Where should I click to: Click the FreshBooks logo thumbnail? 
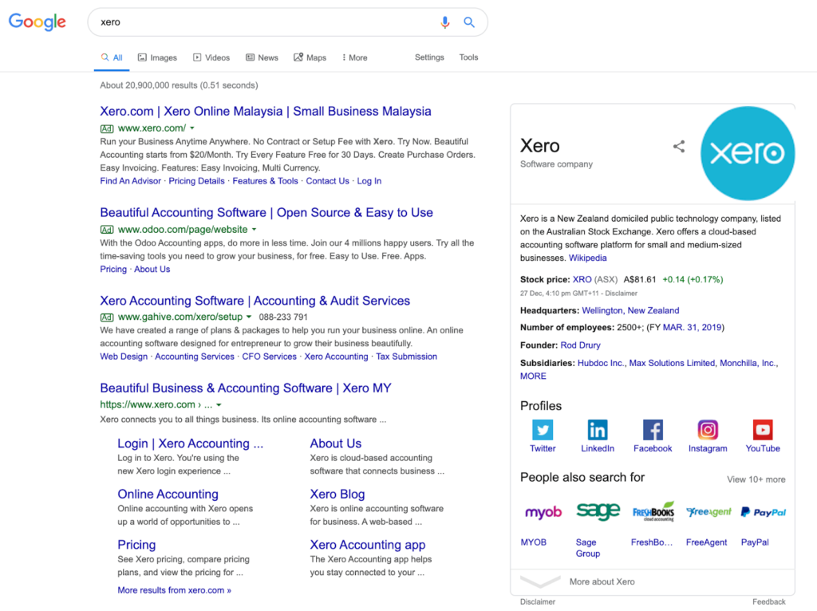pos(653,512)
